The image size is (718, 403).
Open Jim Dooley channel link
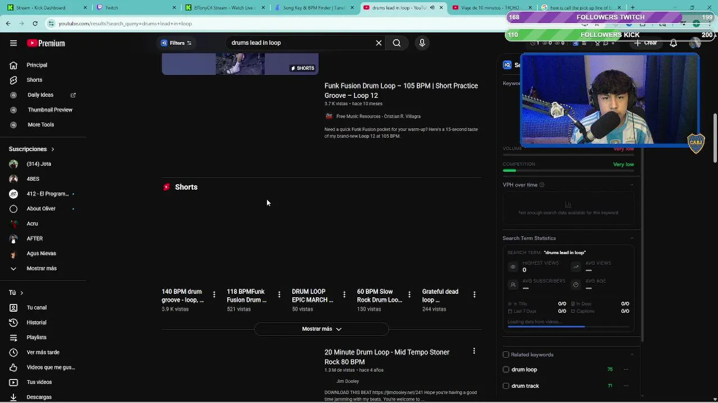click(x=347, y=381)
